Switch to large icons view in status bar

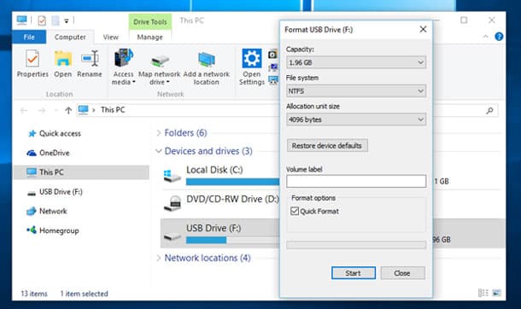[x=496, y=293]
